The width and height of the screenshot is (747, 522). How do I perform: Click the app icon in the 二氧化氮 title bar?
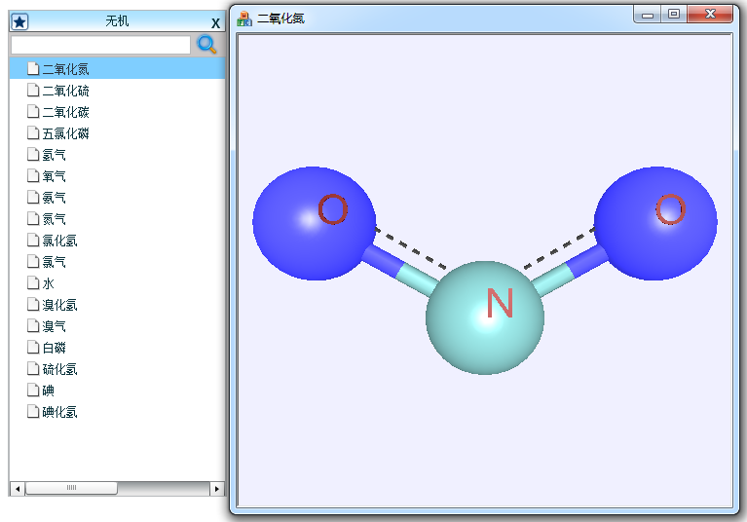[x=244, y=18]
